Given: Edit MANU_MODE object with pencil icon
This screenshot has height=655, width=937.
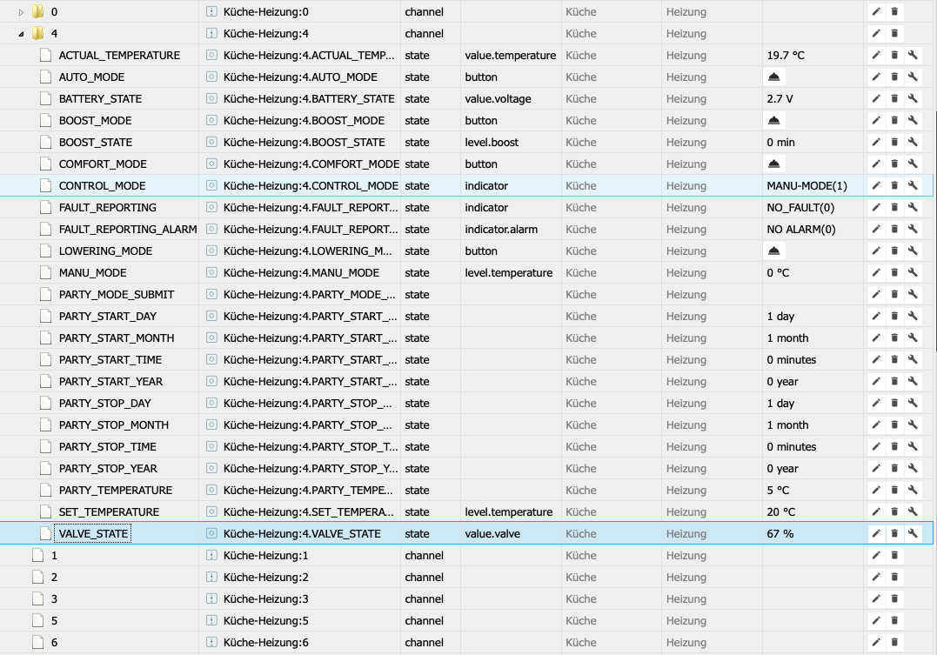Looking at the screenshot, I should pyautogui.click(x=876, y=272).
